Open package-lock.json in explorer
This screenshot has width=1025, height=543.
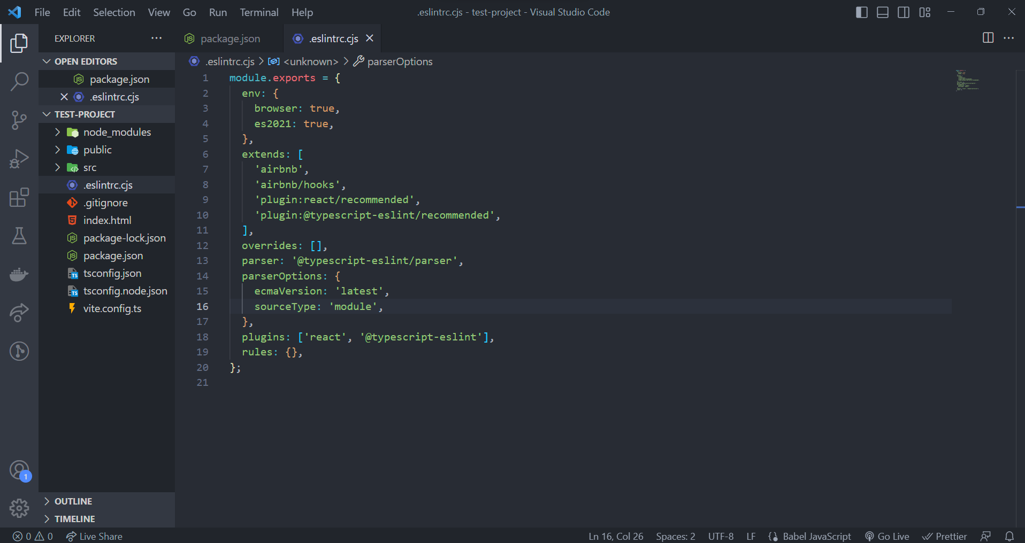click(107, 238)
